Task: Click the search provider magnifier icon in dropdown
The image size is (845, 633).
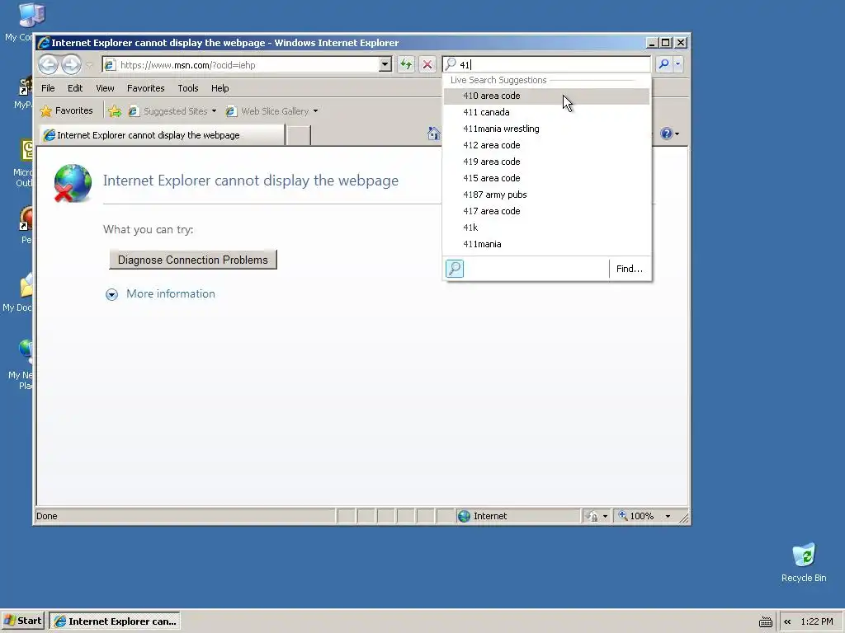Action: click(455, 269)
